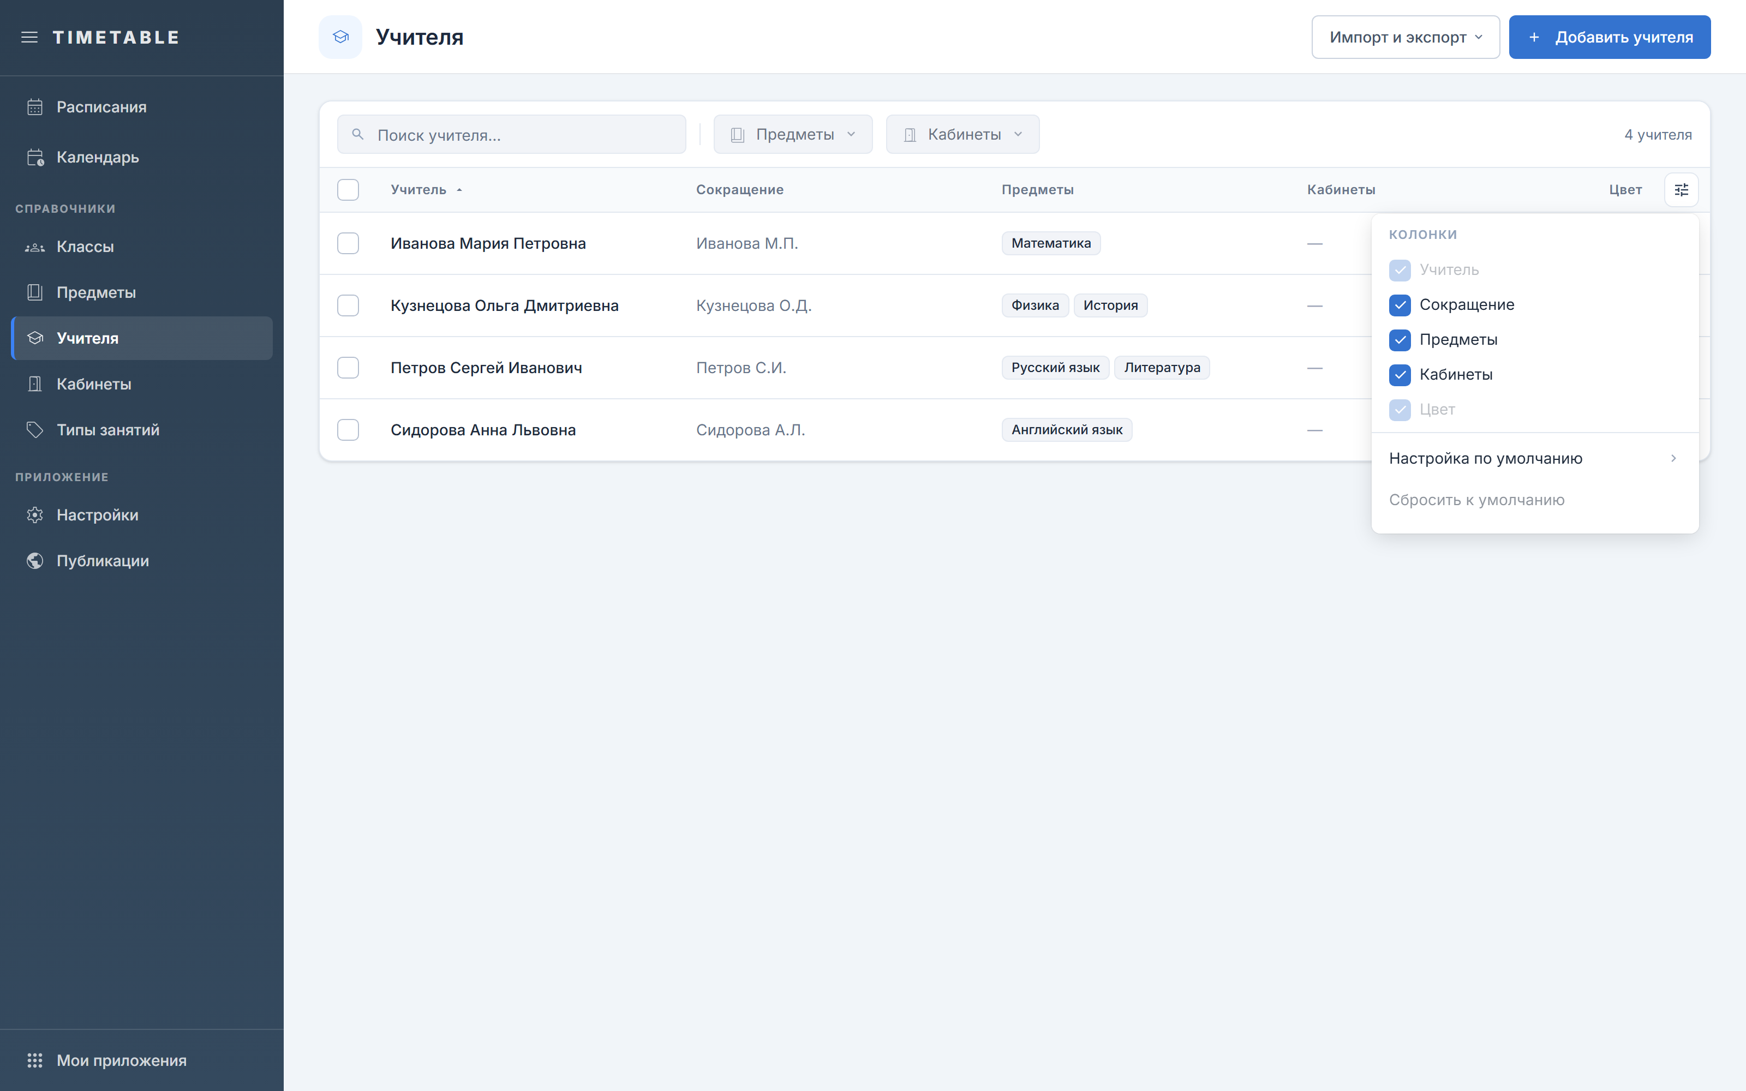Viewport: 1746px width, 1091px height.
Task: Click the Кабинеты door icon in the sidebar
Action: tap(34, 384)
